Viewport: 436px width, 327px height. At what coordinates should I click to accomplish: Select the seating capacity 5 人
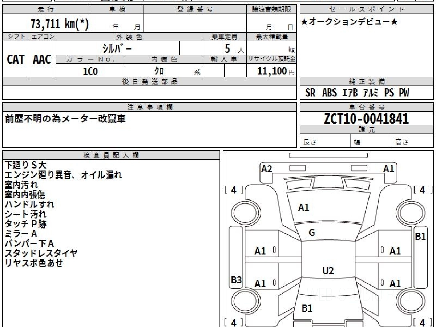[234, 49]
